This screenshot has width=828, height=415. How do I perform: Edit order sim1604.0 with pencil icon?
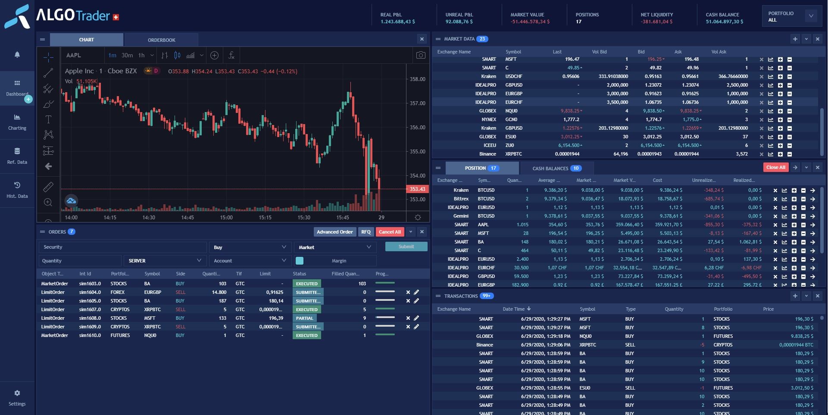416,292
